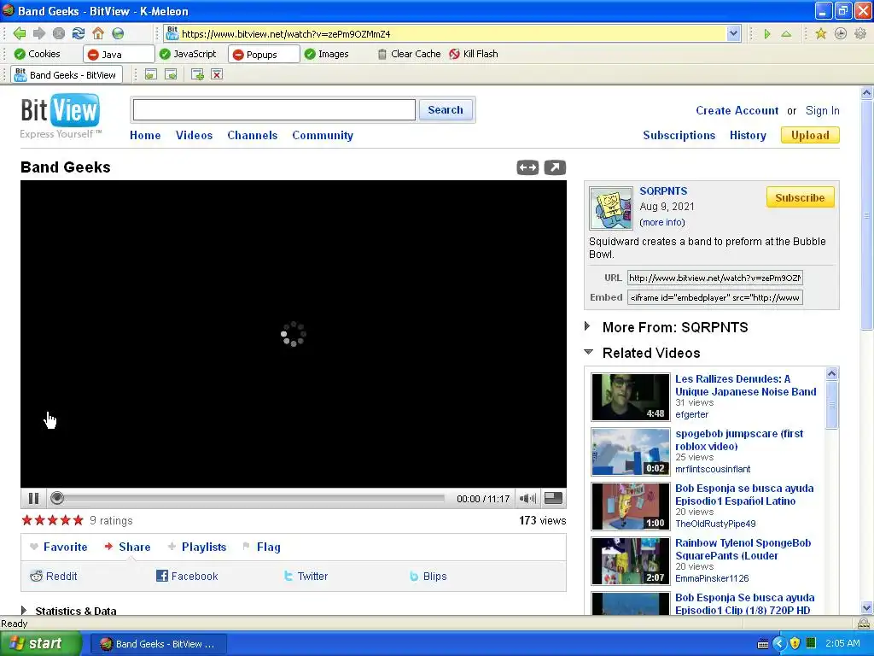Viewport: 874px width, 656px height.
Task: Toggle the Popups blocking setting
Action: click(x=264, y=54)
